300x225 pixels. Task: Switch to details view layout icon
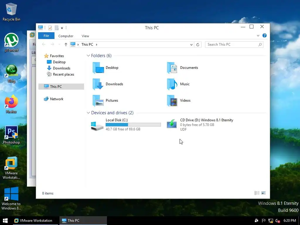click(x=257, y=193)
